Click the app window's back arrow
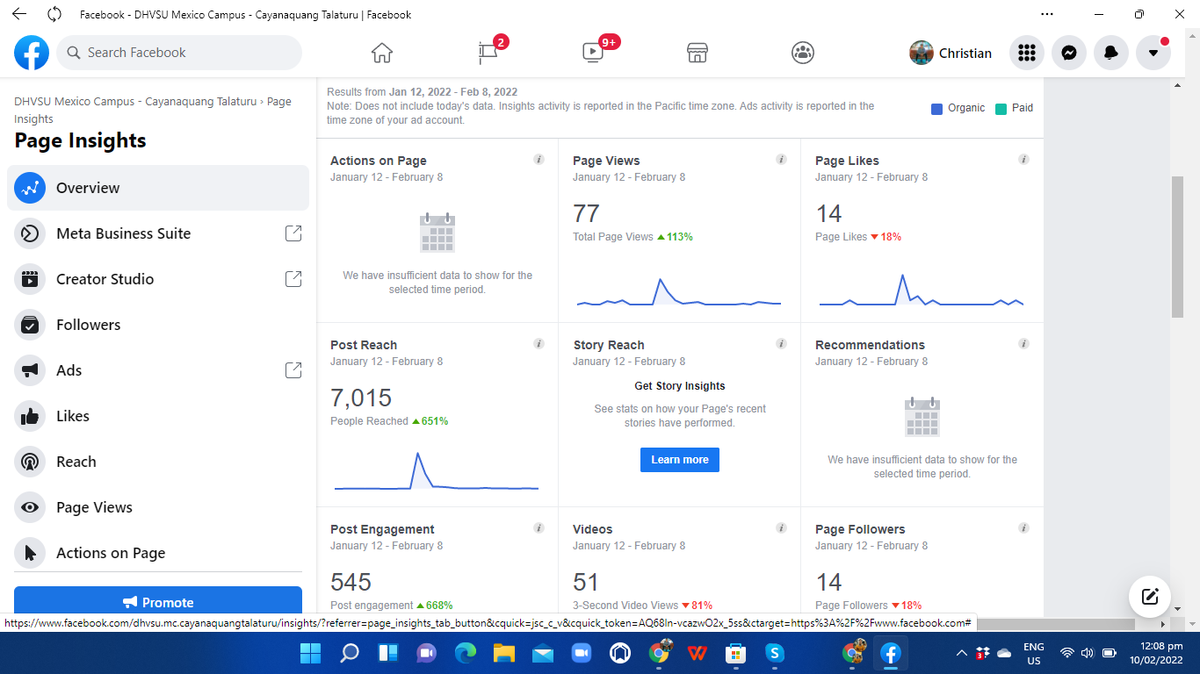The height and width of the screenshot is (674, 1200). (x=19, y=14)
